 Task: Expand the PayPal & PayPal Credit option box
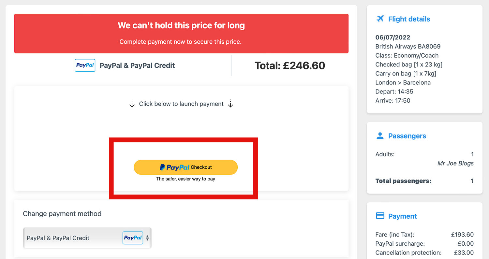point(87,238)
